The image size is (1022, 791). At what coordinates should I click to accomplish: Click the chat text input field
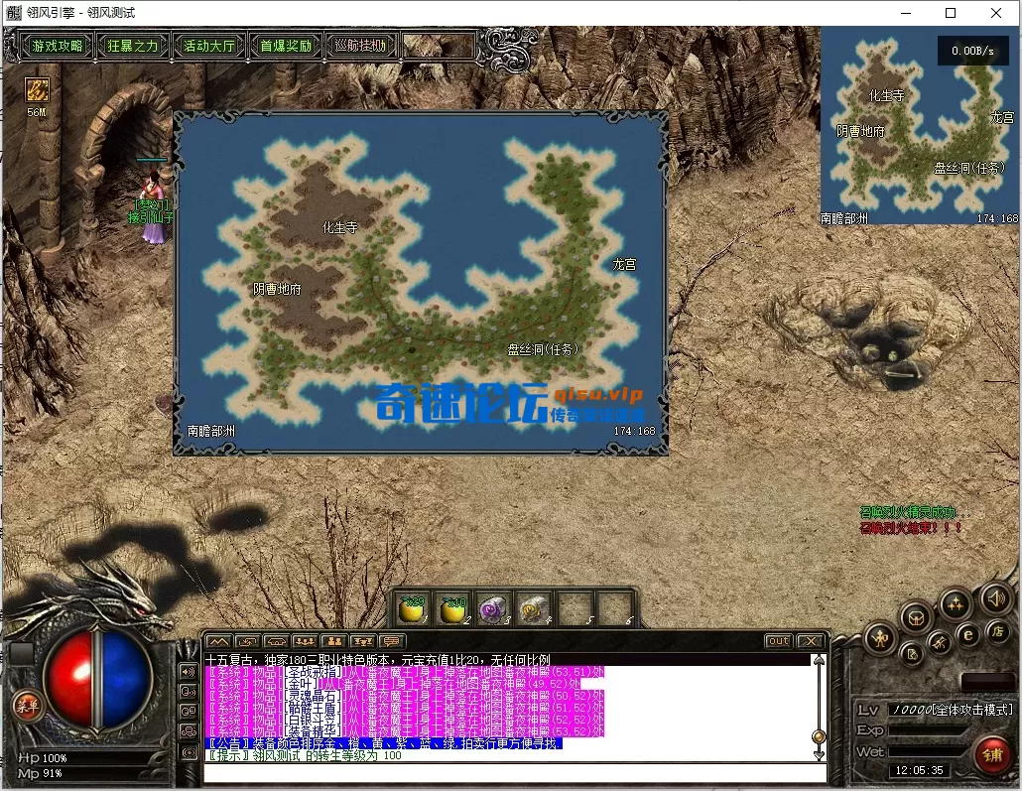[515, 773]
